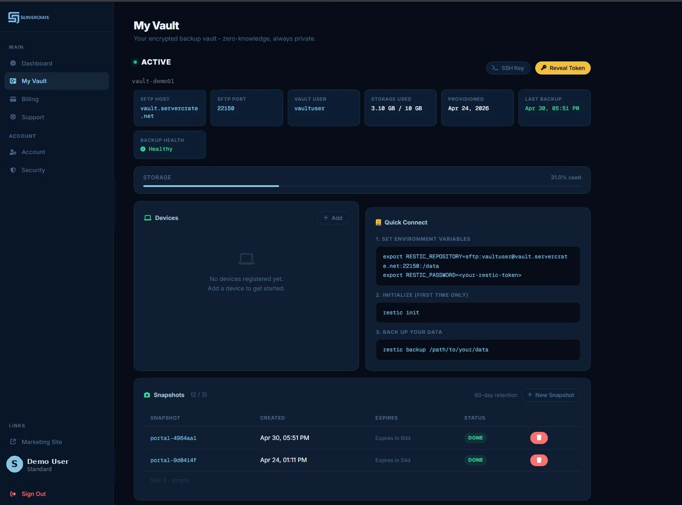Click the ServerCrate logo
The width and height of the screenshot is (682, 505).
pyautogui.click(x=28, y=17)
